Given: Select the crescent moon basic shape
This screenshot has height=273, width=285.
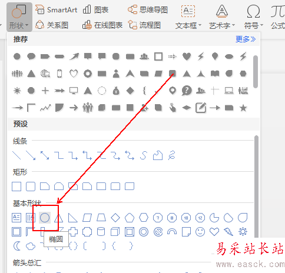Looking at the screenshot, I should pos(17,246).
